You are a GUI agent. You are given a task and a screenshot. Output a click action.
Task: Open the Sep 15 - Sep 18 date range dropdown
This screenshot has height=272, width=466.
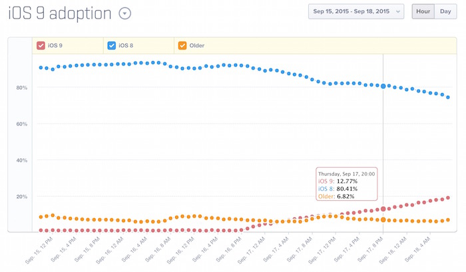(x=356, y=11)
